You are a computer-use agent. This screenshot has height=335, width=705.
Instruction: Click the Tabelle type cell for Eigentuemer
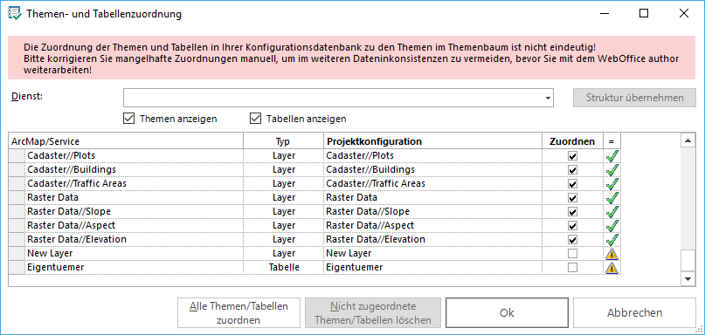coord(283,268)
